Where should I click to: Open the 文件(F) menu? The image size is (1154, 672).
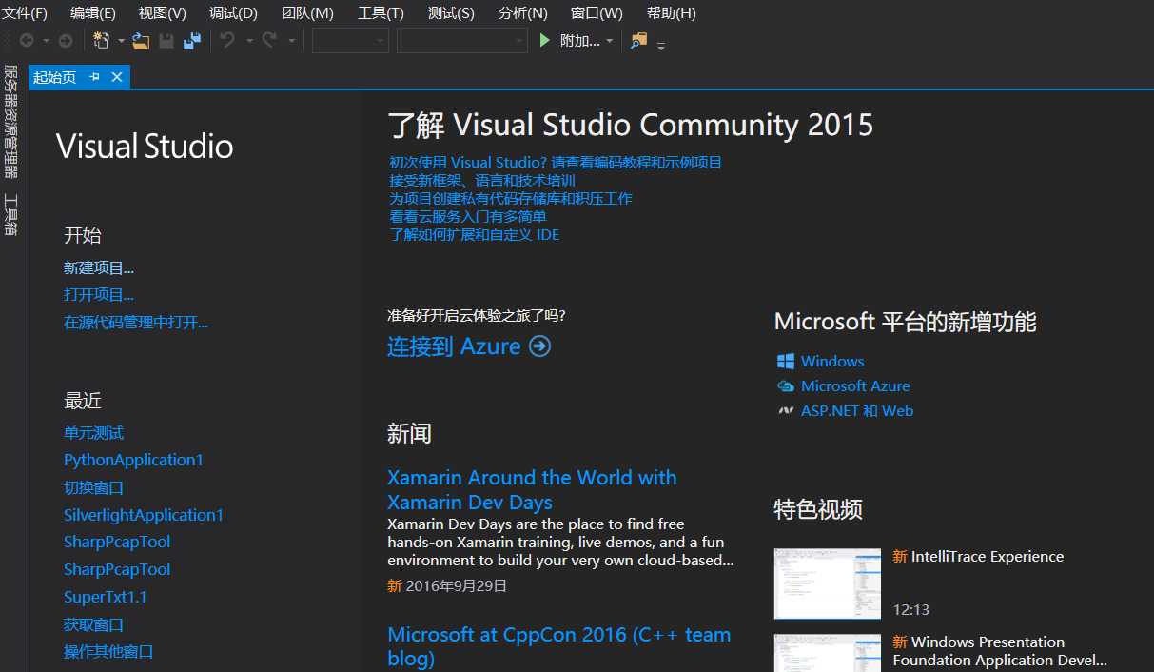tap(25, 13)
